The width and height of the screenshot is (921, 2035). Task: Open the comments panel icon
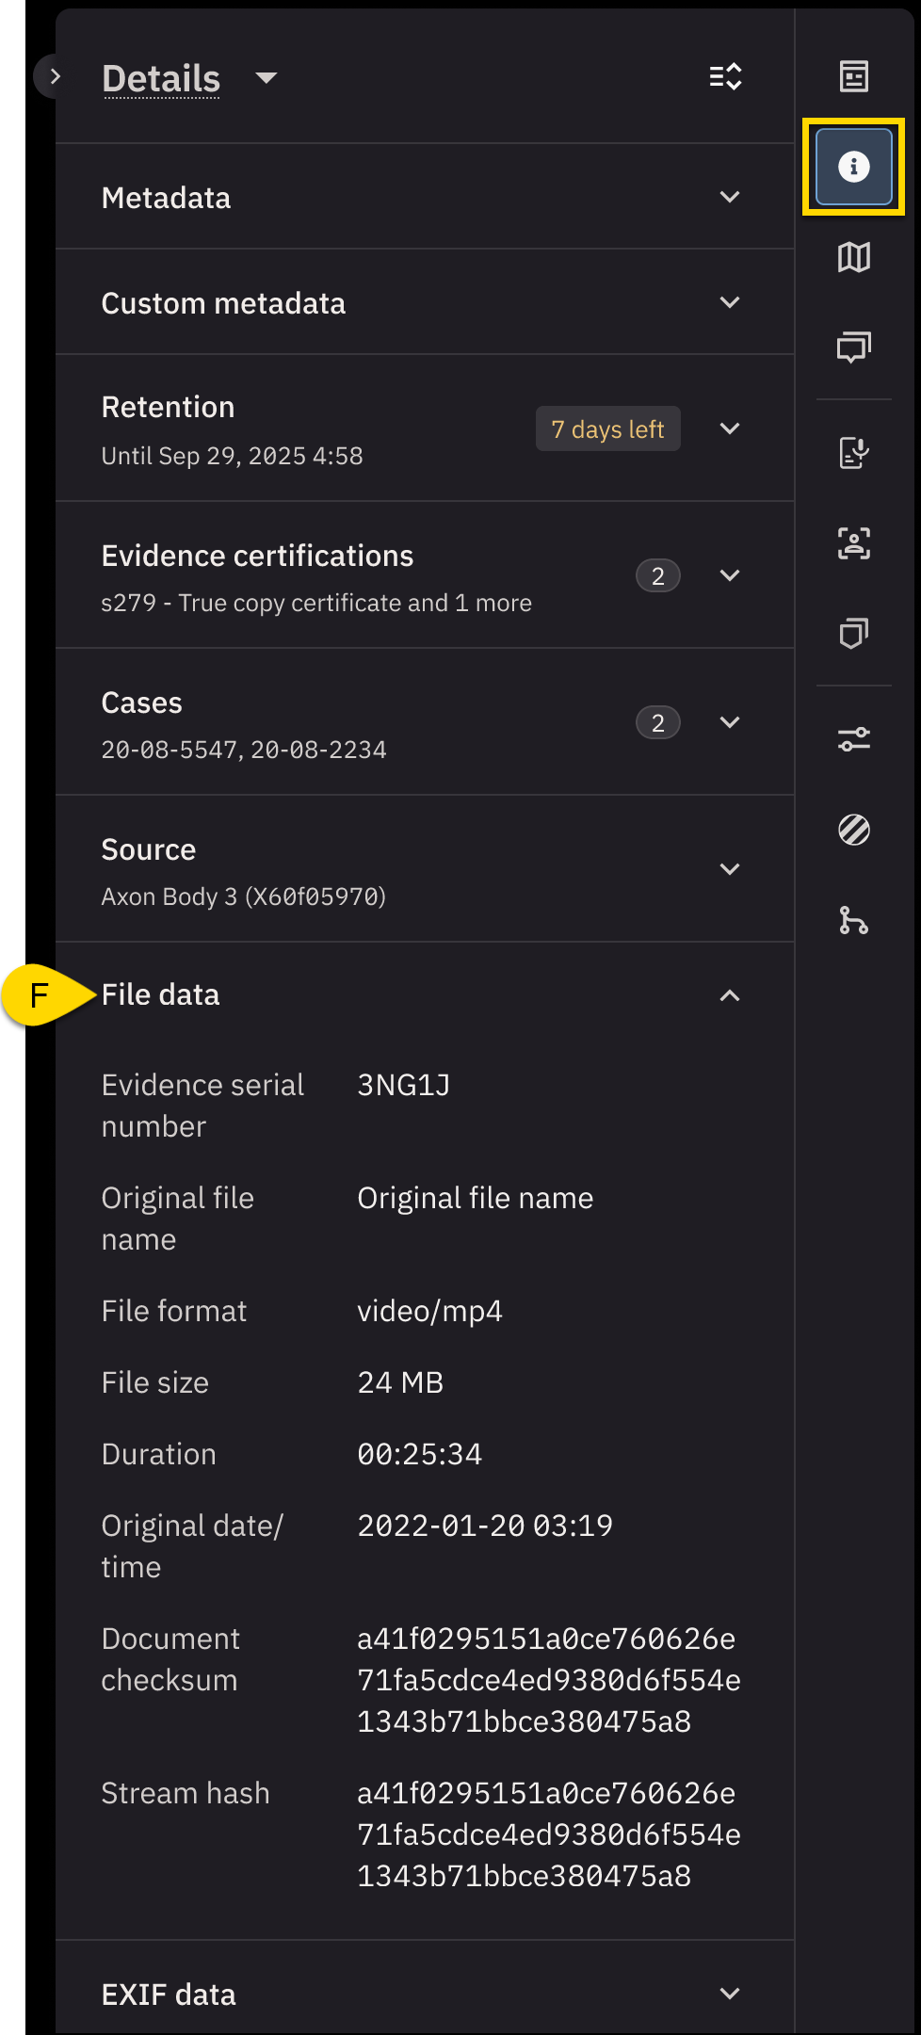pyautogui.click(x=853, y=347)
